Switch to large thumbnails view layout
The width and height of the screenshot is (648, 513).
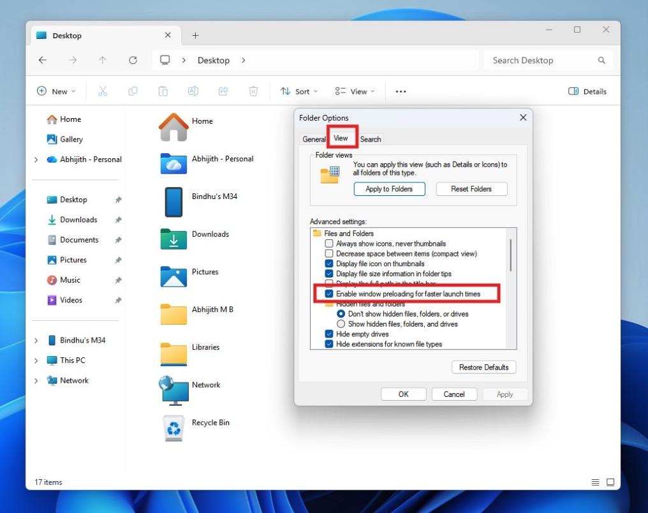610,482
